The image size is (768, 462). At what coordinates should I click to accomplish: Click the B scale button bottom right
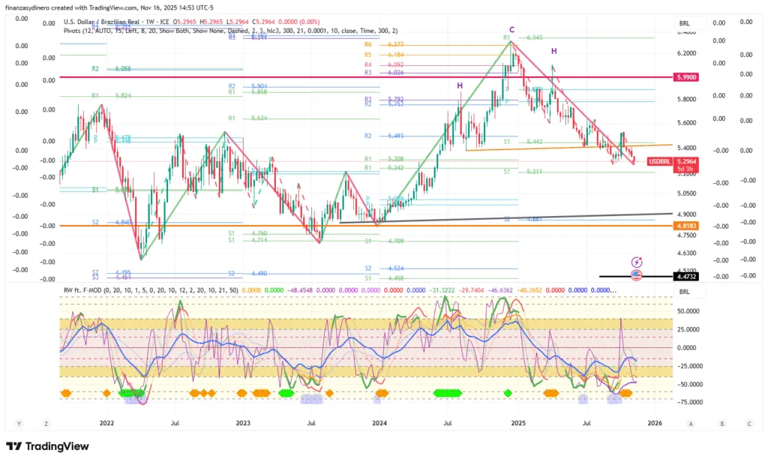coord(721,424)
